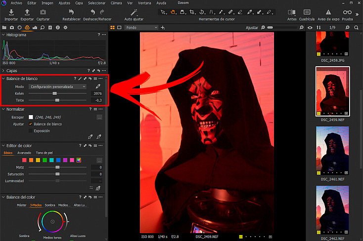Viewport: 363px width, 241px height.
Task: Click the Tinte value field -0,3
Action: pos(97,100)
